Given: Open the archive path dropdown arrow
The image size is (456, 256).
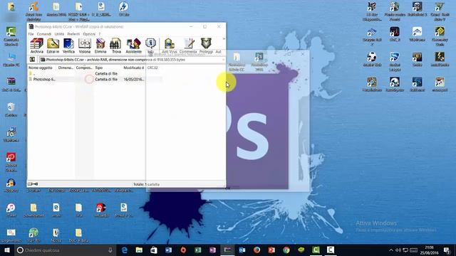Looking at the screenshot, I should (x=223, y=60).
